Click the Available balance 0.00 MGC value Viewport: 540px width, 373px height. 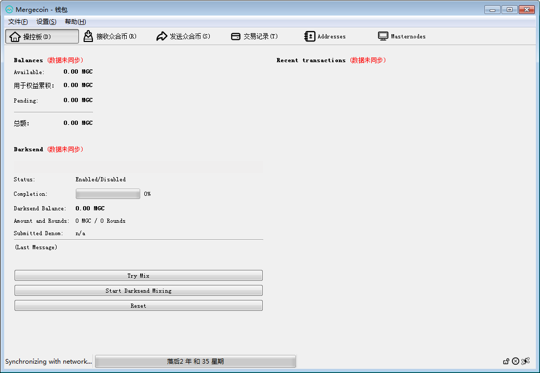[x=78, y=71]
